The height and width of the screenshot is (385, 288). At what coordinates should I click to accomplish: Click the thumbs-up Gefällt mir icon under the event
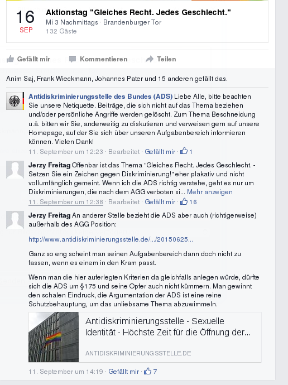(10, 59)
